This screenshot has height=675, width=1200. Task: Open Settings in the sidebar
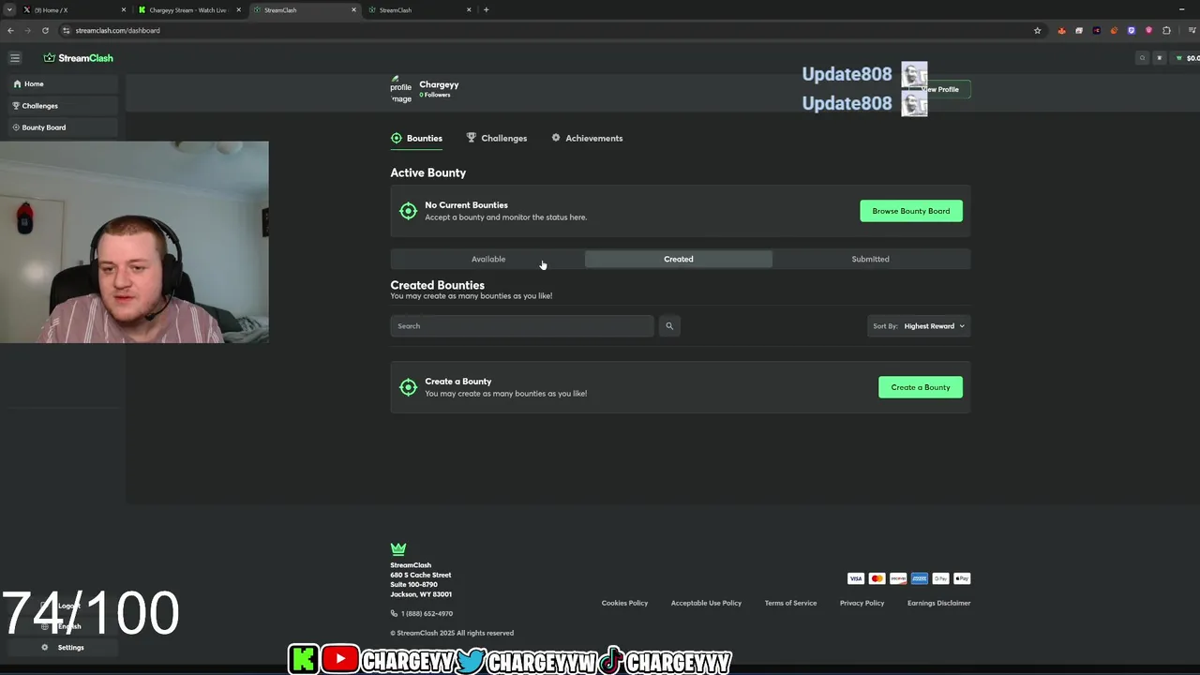(x=63, y=647)
